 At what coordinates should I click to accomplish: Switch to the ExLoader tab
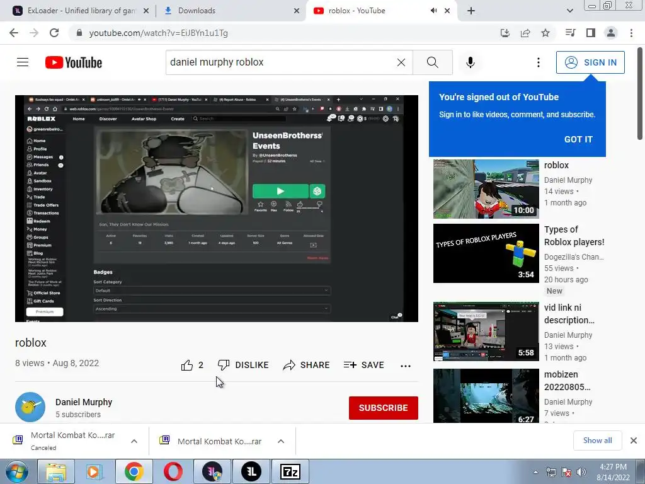(x=80, y=11)
